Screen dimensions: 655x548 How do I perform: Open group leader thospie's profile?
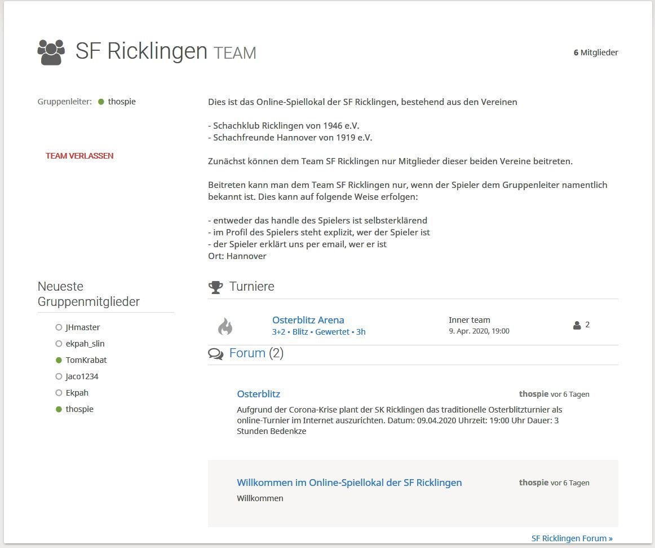coord(122,102)
